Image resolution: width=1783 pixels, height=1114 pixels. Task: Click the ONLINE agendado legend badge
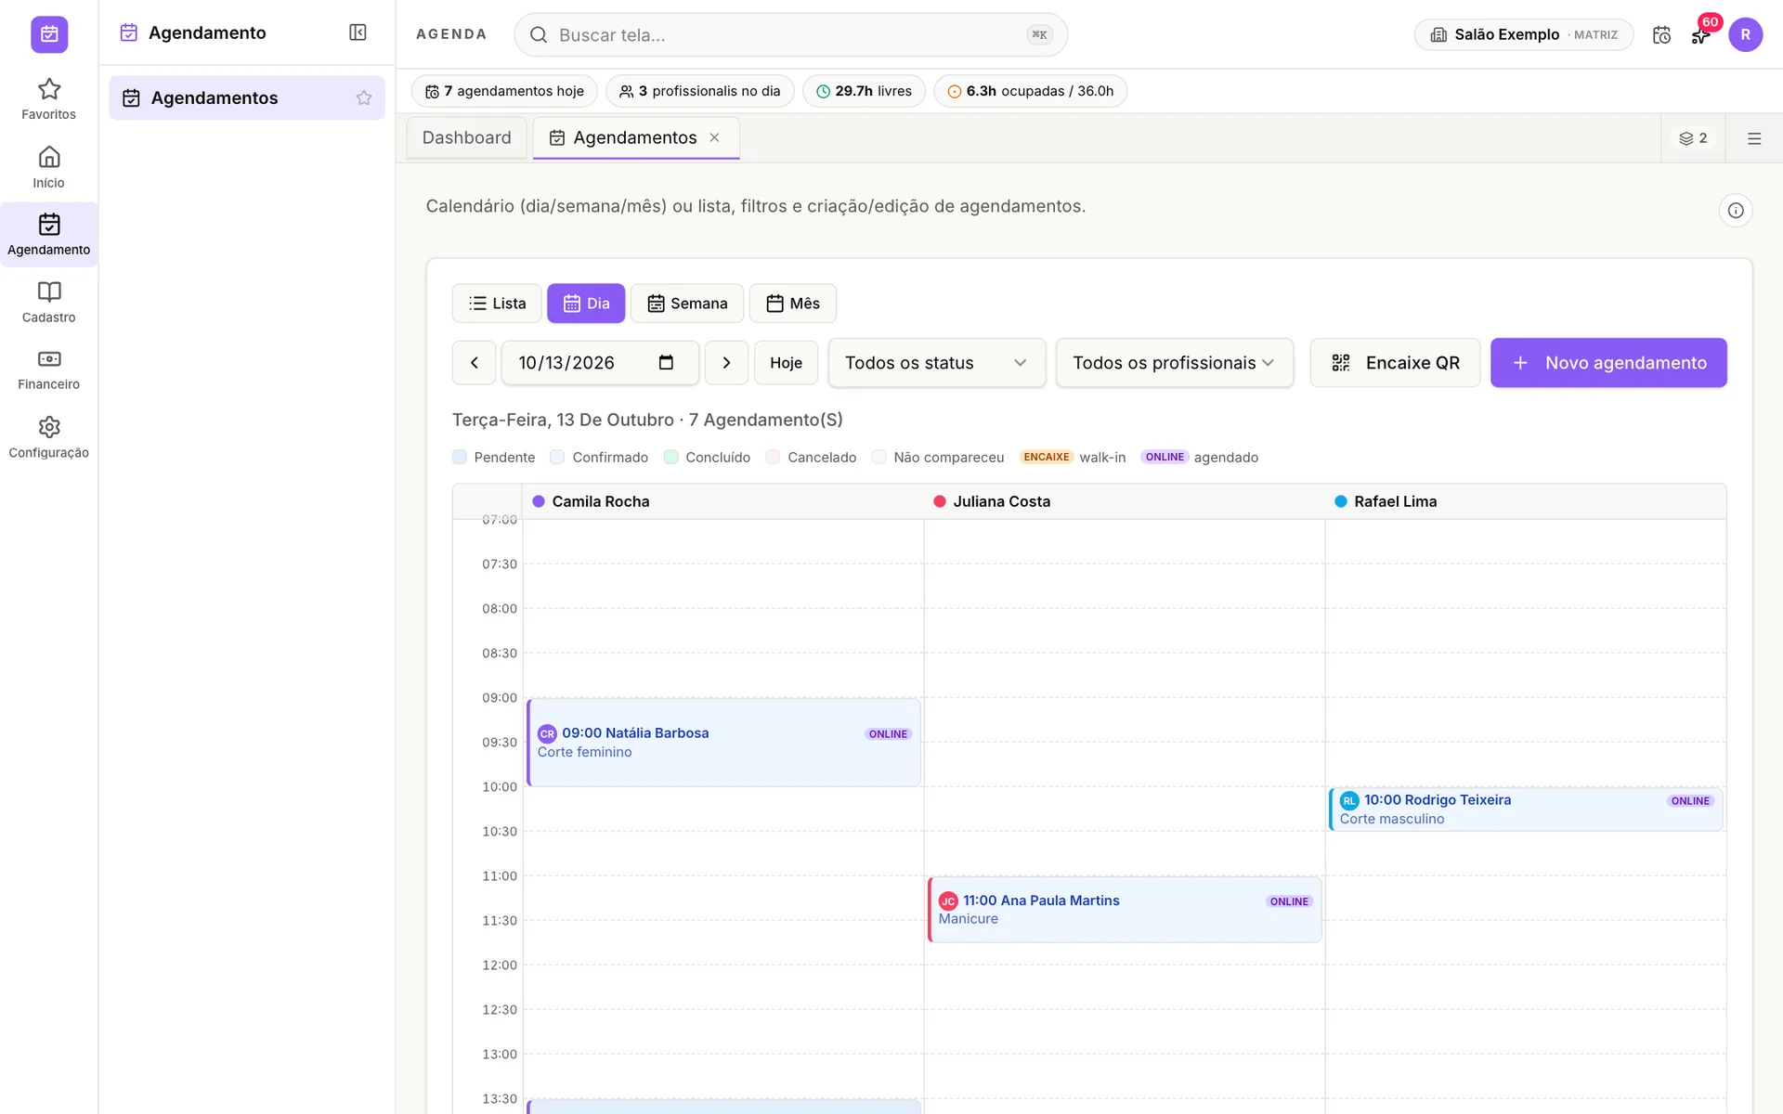[x=1165, y=457]
